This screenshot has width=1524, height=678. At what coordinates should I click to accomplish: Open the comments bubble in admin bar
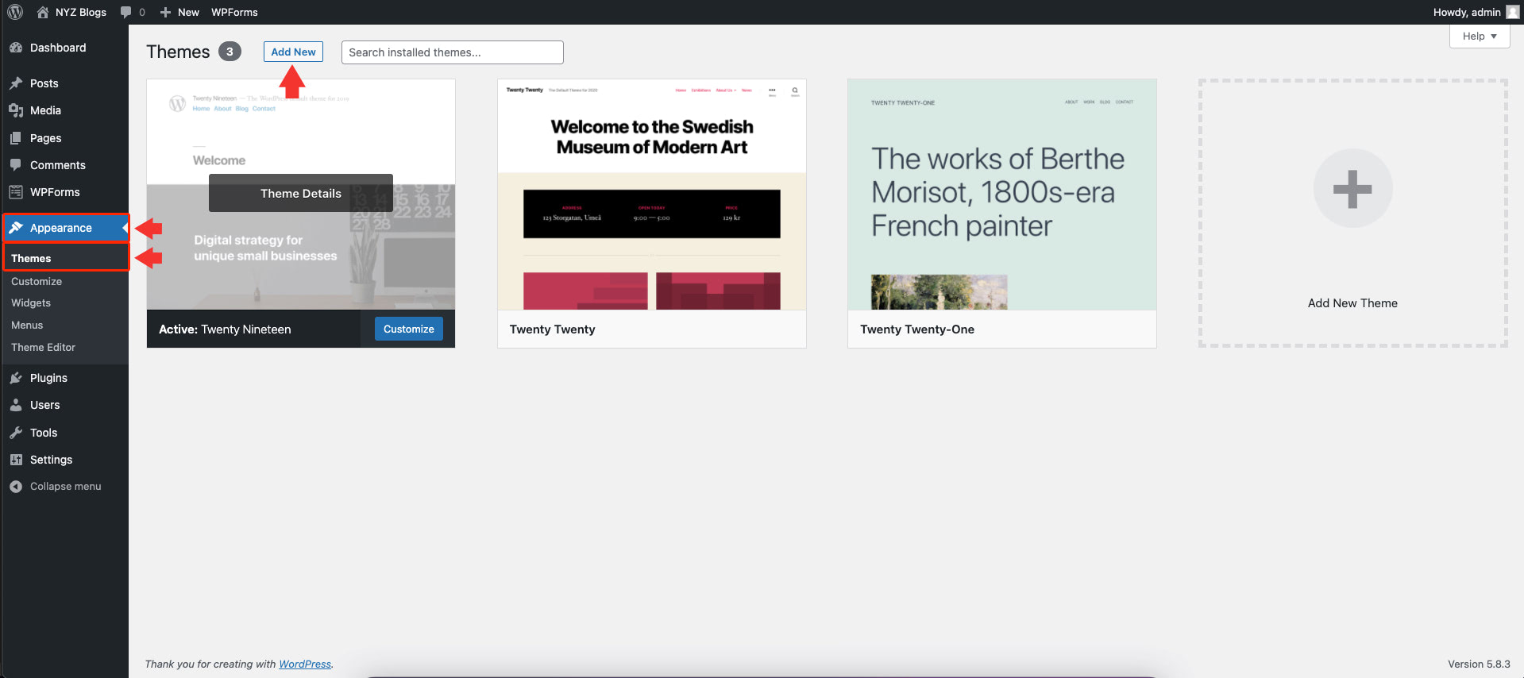(x=125, y=12)
